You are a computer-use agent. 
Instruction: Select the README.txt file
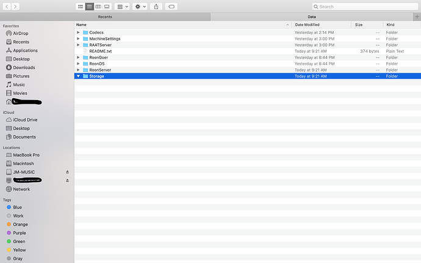pos(248,51)
